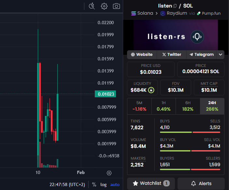This screenshot has width=229, height=190.
Task: Toggle auto scale on chart
Action: coord(115,184)
